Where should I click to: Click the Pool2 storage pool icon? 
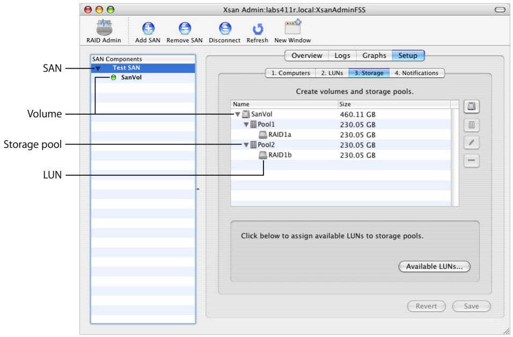pos(254,145)
